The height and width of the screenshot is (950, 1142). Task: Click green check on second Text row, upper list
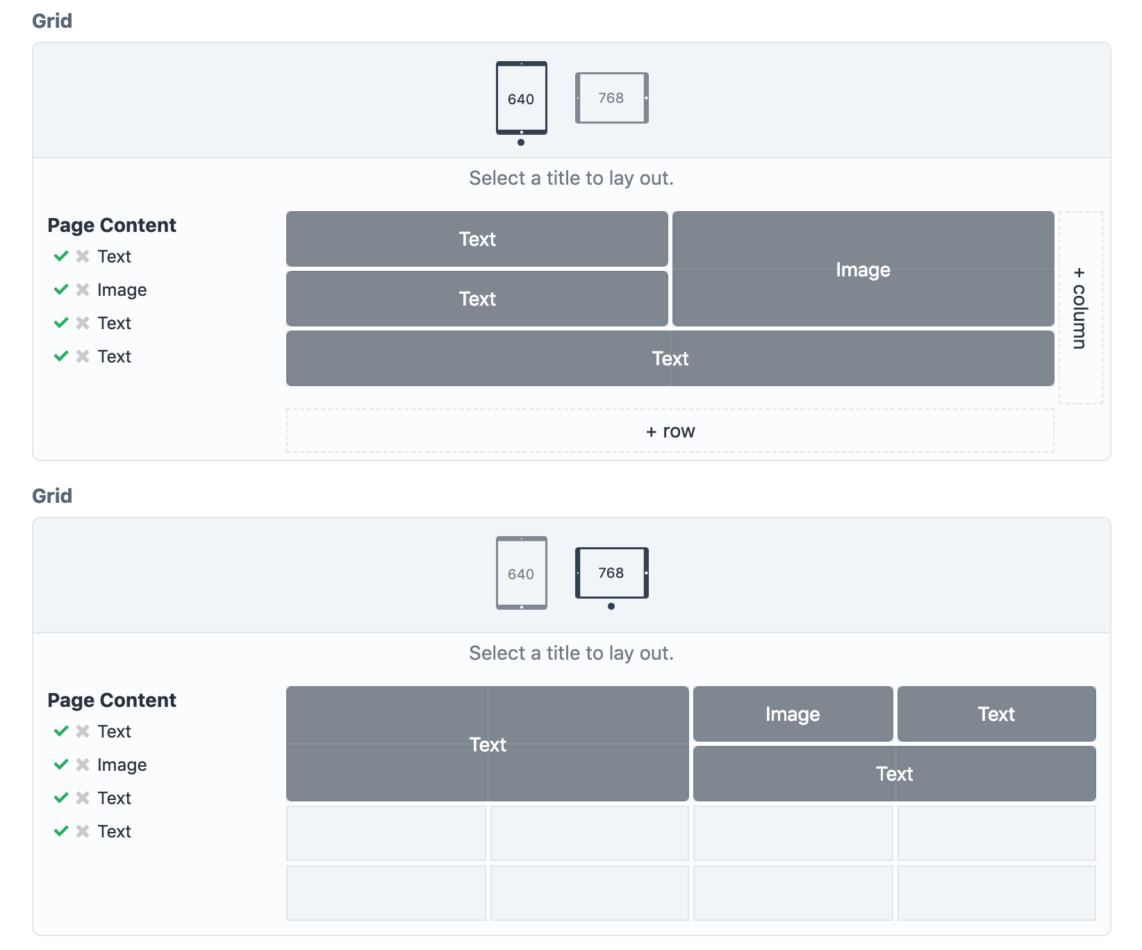click(61, 323)
